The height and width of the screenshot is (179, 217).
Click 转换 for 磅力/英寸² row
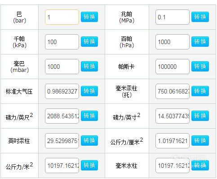(x=200, y=116)
